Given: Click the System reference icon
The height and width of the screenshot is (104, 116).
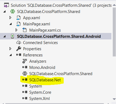Looking at the screenshot, I should click(25, 86).
